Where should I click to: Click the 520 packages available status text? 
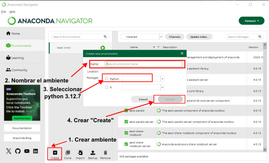(x=134, y=156)
